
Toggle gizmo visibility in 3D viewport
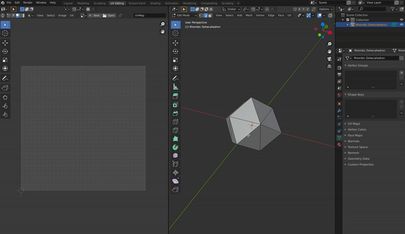pyautogui.click(x=308, y=15)
